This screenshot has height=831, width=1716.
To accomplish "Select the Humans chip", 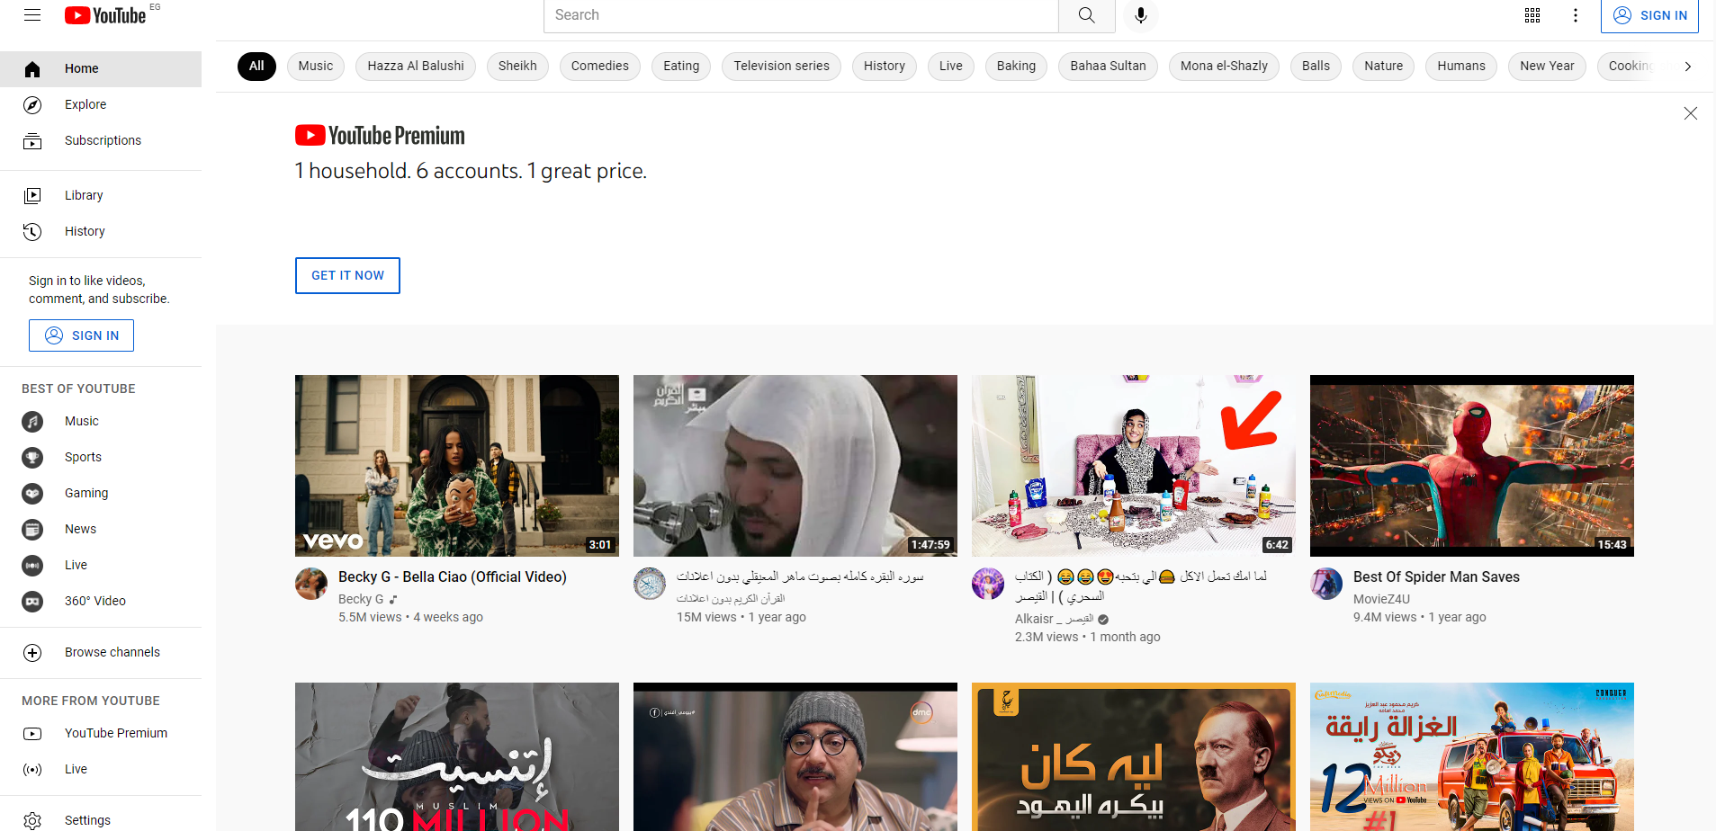I will (x=1461, y=67).
